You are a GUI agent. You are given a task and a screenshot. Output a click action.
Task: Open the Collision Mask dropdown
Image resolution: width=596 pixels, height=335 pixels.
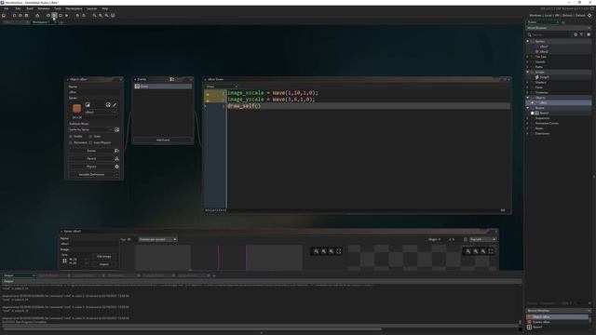pos(90,130)
